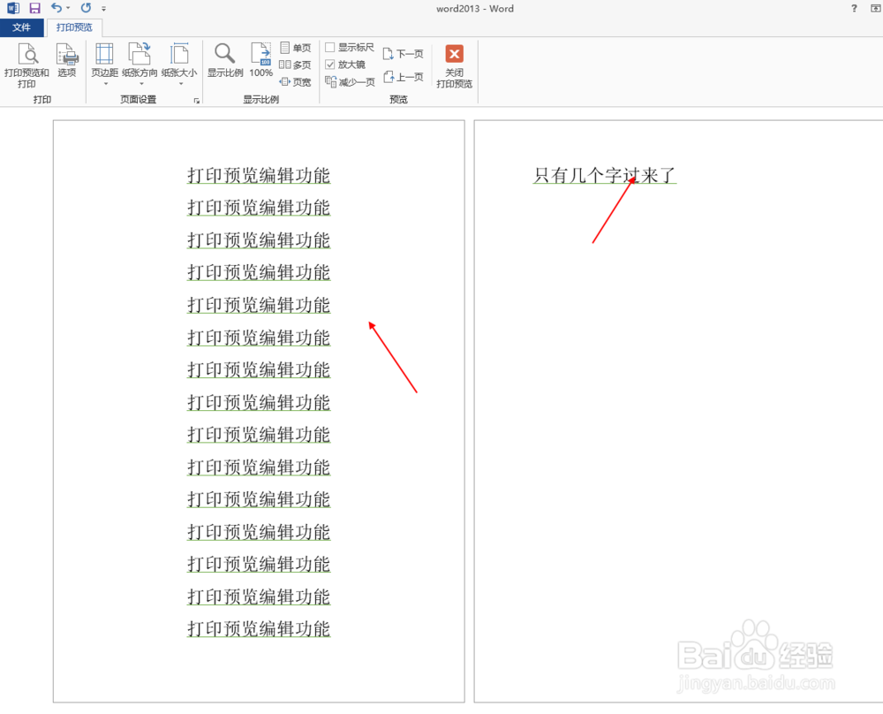Redo the last action
This screenshot has height=714, width=883.
click(x=86, y=8)
